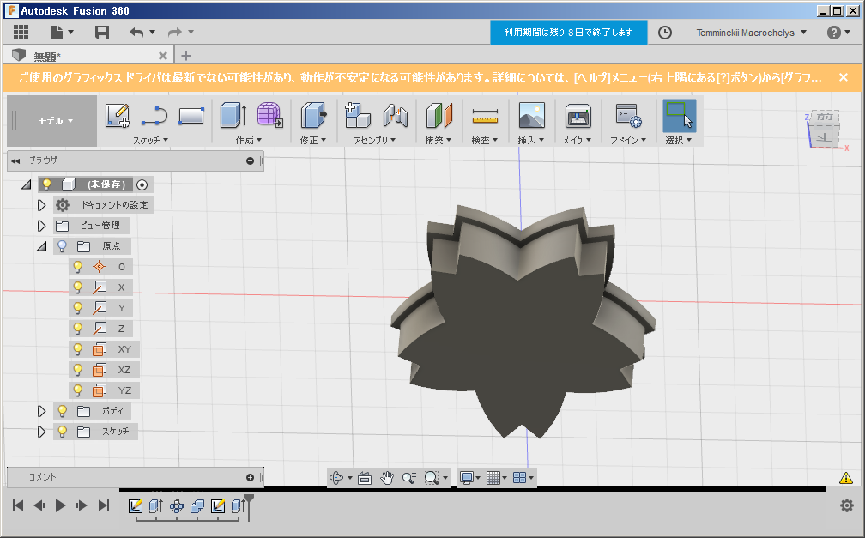The width and height of the screenshot is (865, 538).
Task: Open the 修正 (Modify) tool icon
Action: tap(315, 114)
